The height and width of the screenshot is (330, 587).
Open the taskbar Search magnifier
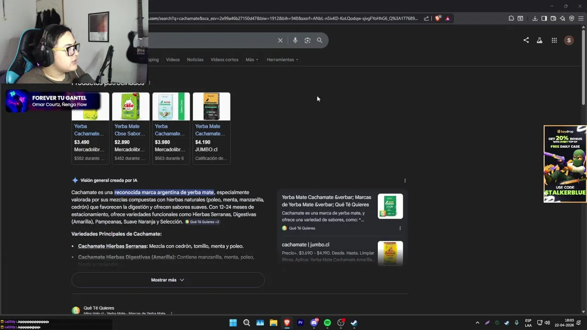point(246,323)
